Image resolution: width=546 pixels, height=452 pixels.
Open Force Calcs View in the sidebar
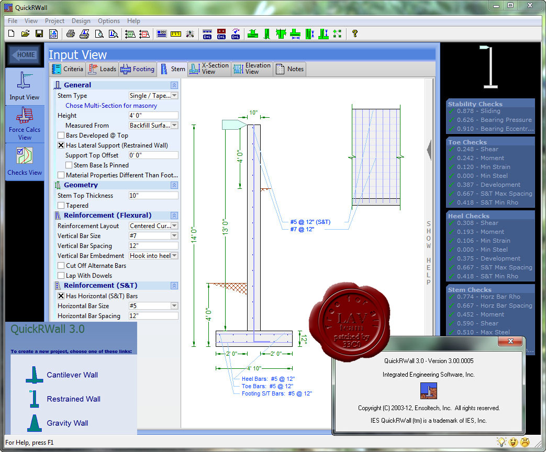(x=25, y=124)
